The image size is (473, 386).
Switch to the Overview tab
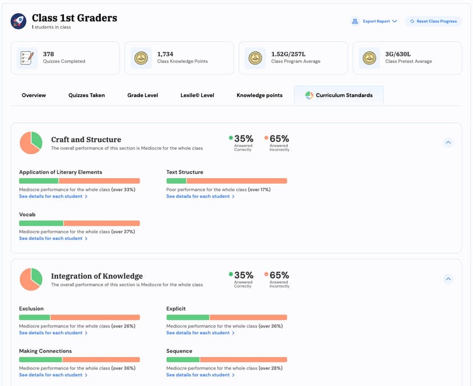pyautogui.click(x=34, y=95)
